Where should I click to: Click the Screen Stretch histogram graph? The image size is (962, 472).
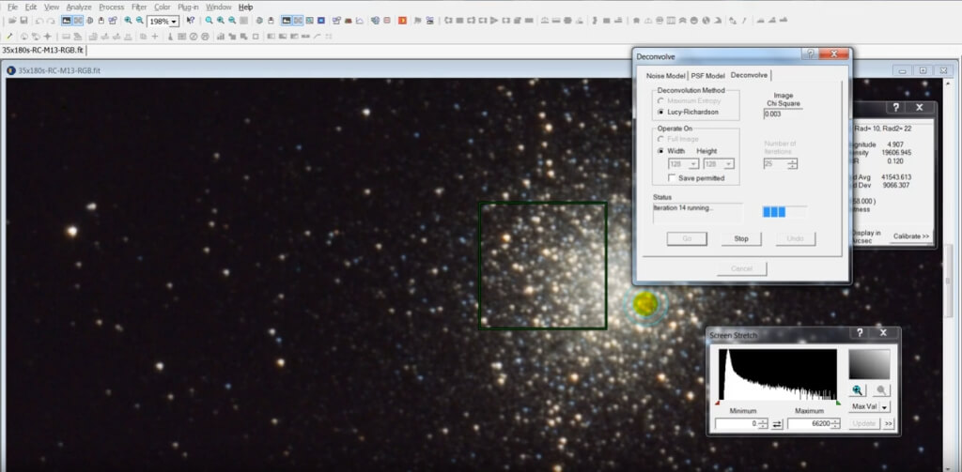click(777, 375)
